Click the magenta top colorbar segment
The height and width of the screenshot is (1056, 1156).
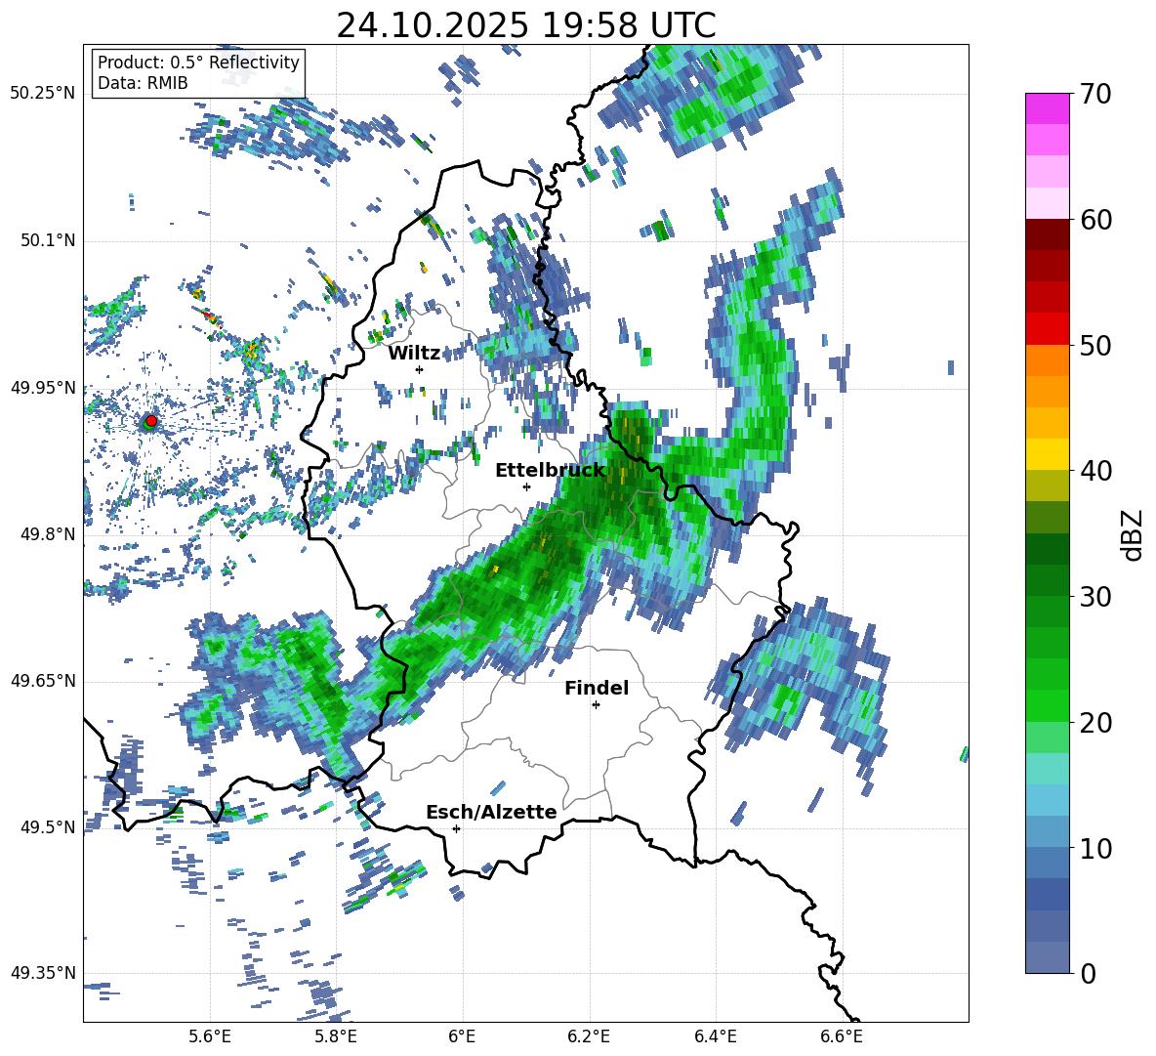(x=1047, y=108)
